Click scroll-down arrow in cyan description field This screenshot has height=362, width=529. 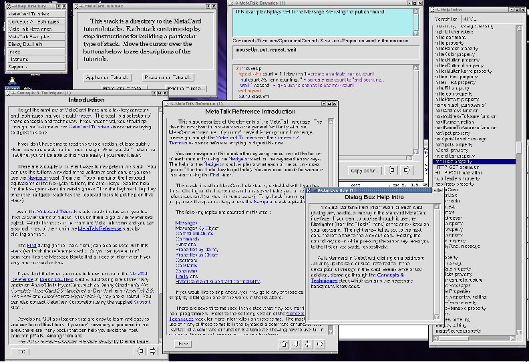[415, 33]
